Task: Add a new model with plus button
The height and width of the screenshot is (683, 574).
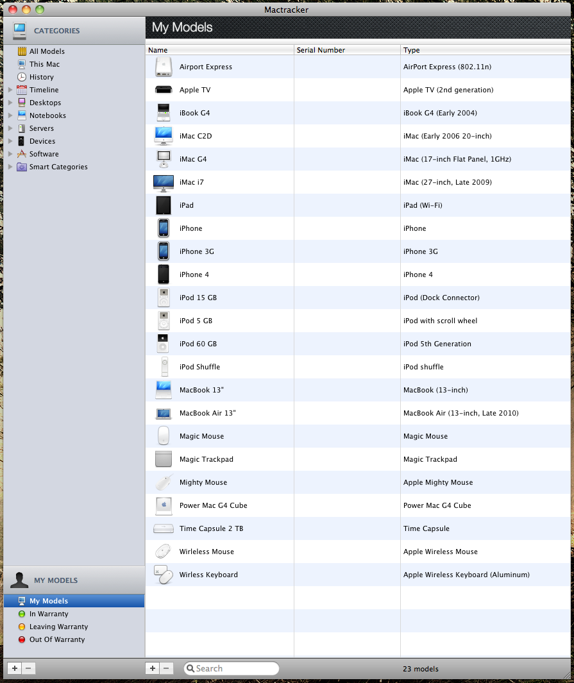Action: 153,668
